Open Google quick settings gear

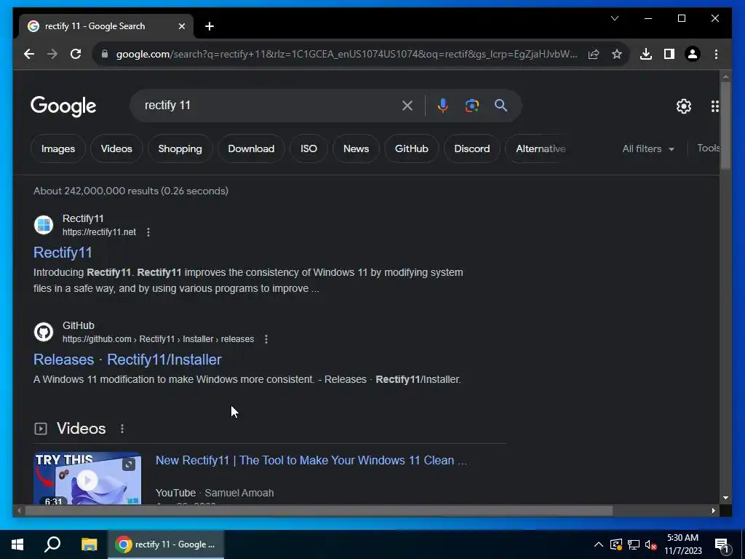point(684,106)
